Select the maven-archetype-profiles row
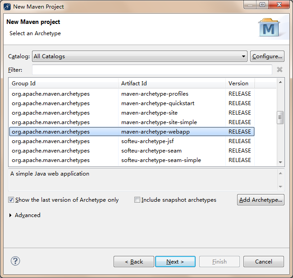Viewport: 293px width, 278px height. tap(132, 94)
